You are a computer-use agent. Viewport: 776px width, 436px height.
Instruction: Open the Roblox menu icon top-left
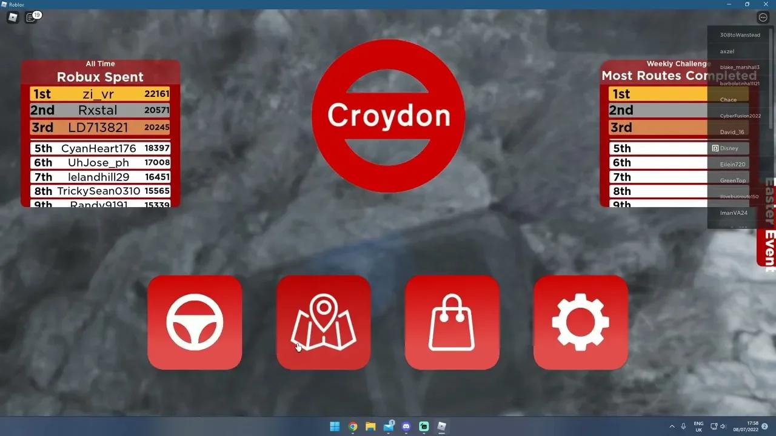[x=12, y=17]
